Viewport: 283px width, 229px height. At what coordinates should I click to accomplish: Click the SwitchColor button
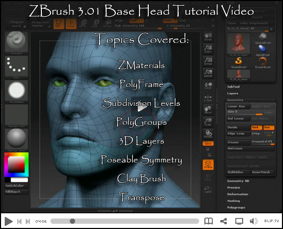click(x=16, y=186)
